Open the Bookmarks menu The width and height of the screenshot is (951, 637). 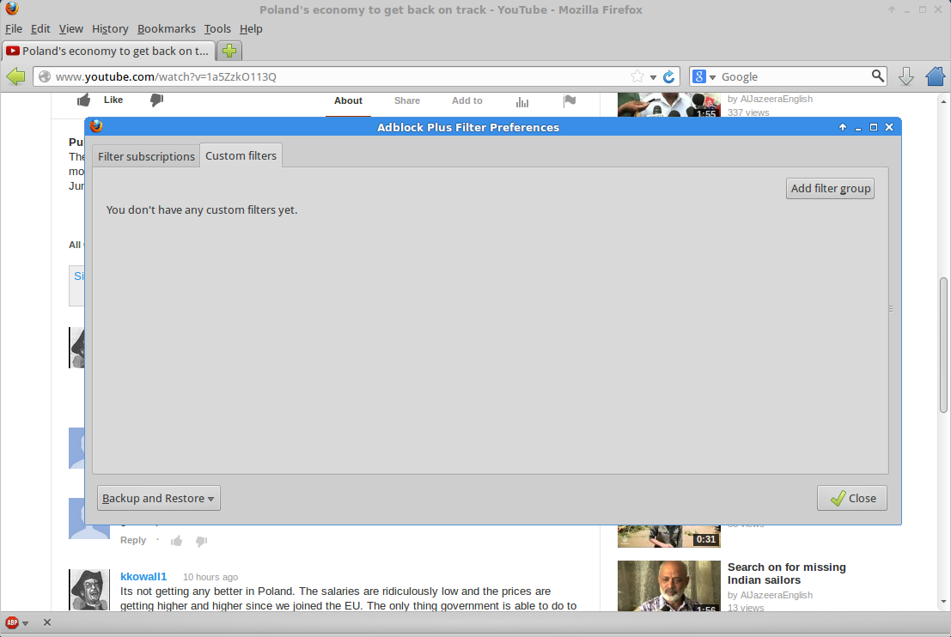pos(166,28)
